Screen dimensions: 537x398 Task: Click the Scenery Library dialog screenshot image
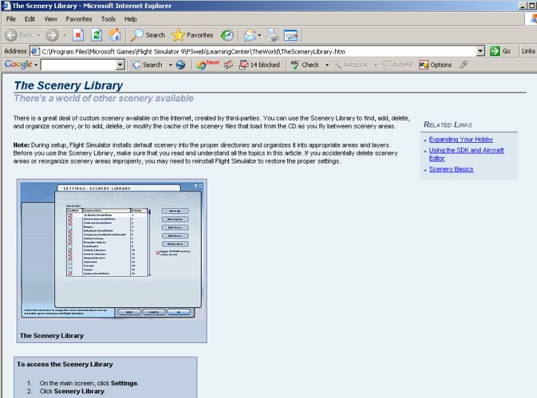[x=112, y=251]
